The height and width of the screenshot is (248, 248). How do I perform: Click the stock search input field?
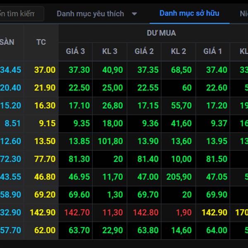pyautogui.click(x=21, y=14)
